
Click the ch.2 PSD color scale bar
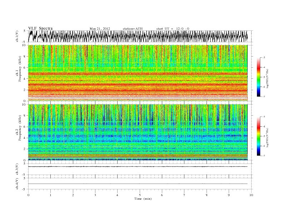click(259, 136)
